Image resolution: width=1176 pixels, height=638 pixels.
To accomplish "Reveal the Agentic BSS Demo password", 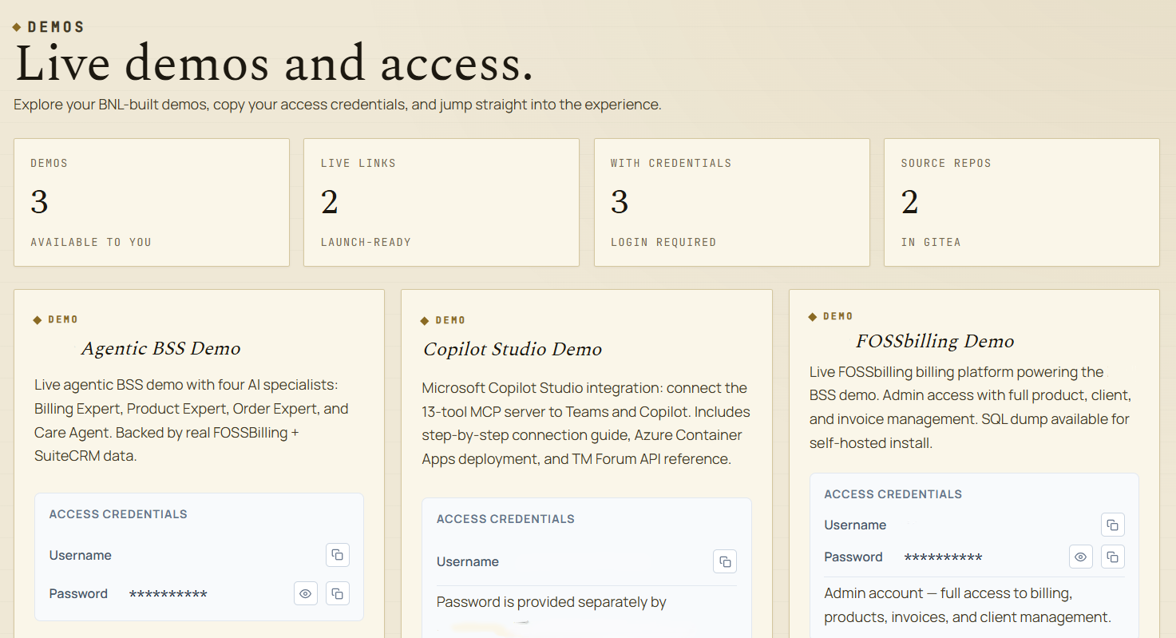I will tap(306, 593).
